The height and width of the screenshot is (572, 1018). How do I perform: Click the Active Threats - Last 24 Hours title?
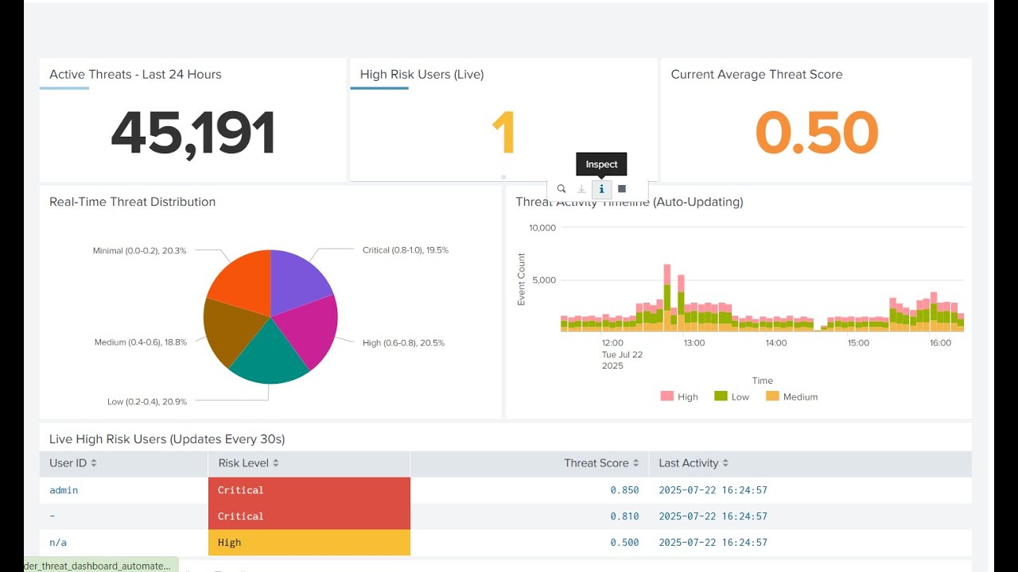(135, 75)
